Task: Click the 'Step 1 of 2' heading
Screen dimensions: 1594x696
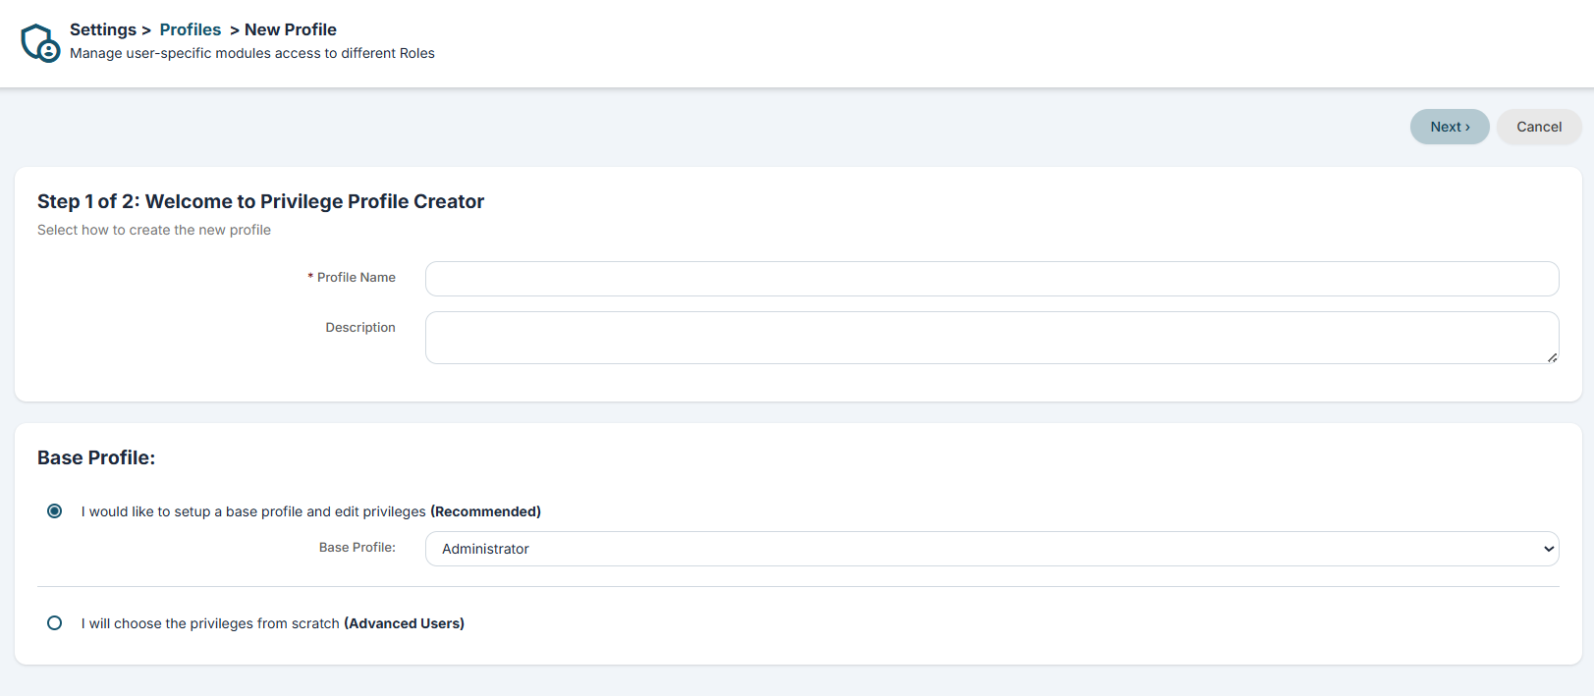Action: [261, 201]
